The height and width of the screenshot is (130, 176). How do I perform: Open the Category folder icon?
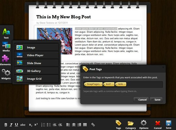point(131,125)
